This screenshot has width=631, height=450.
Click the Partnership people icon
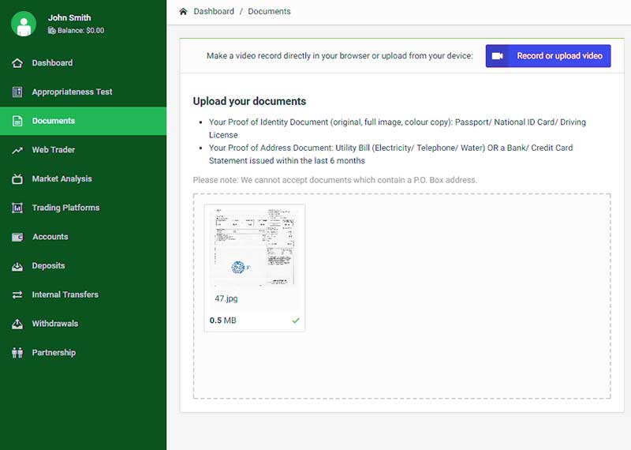tap(17, 353)
